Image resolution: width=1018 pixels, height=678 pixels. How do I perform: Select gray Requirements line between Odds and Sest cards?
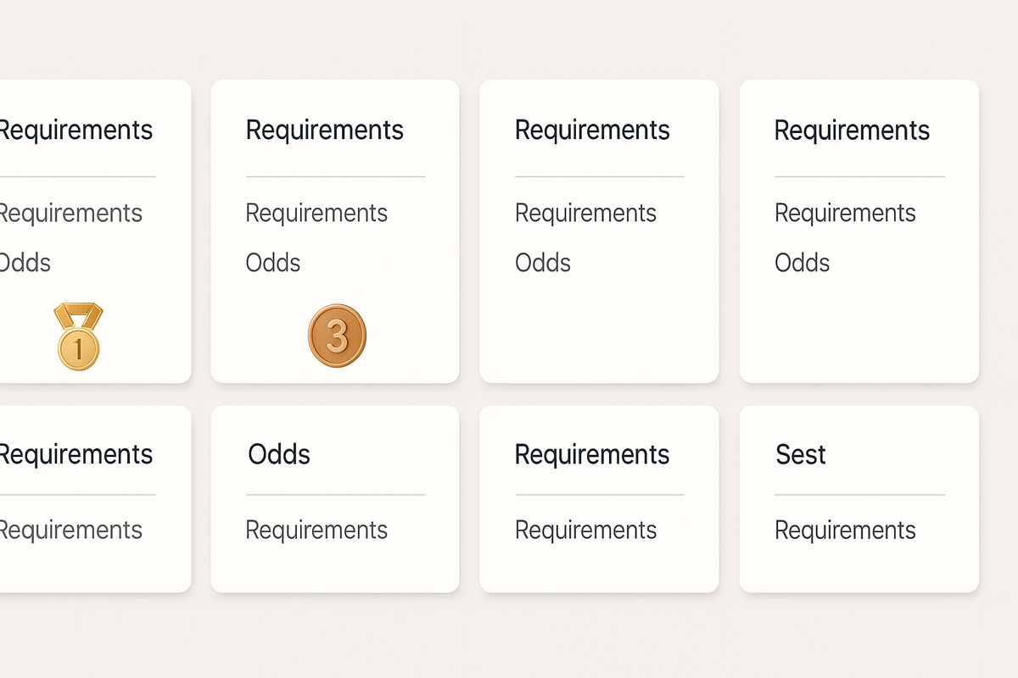point(586,531)
